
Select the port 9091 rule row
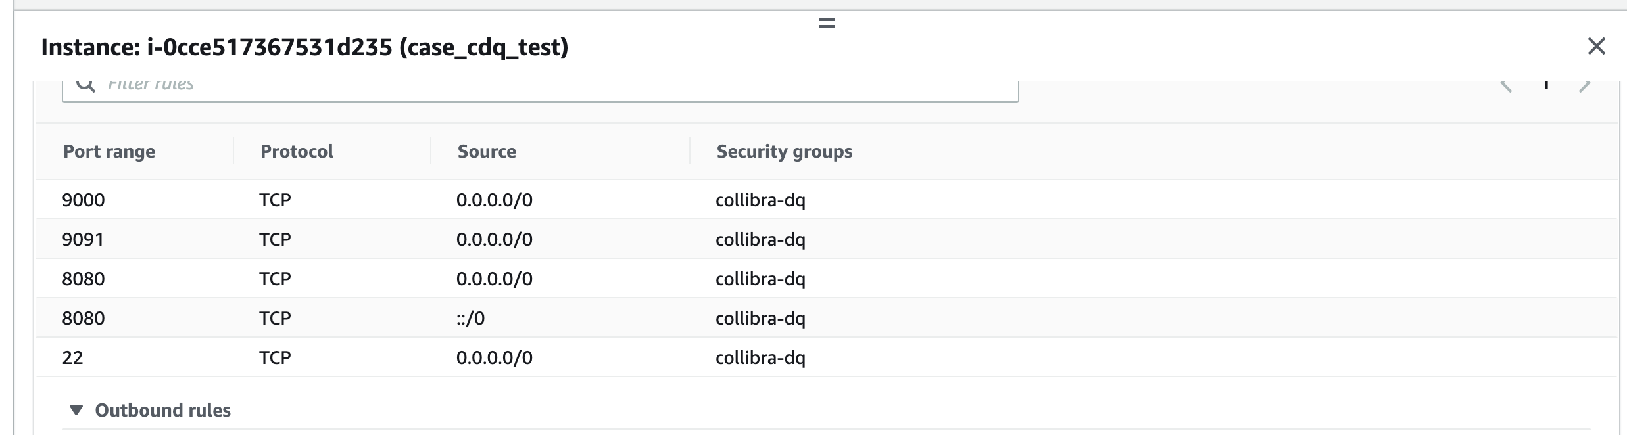827,239
